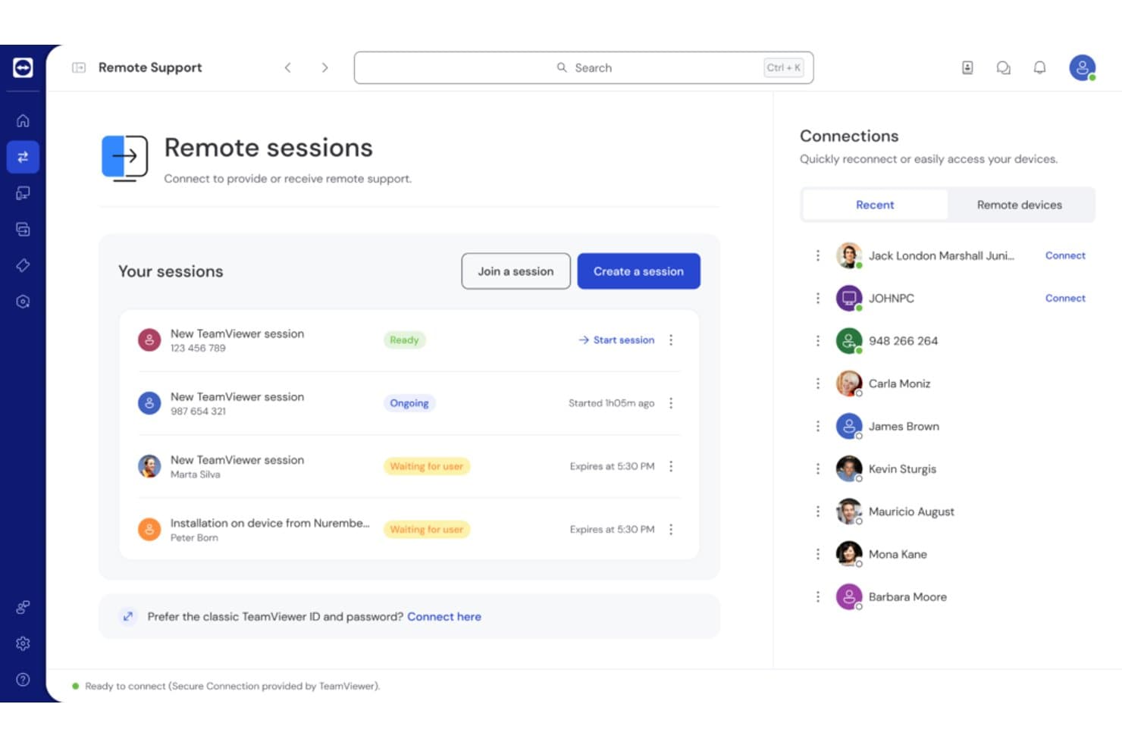
Task: Open more options for JOHNPC connection
Action: point(818,298)
